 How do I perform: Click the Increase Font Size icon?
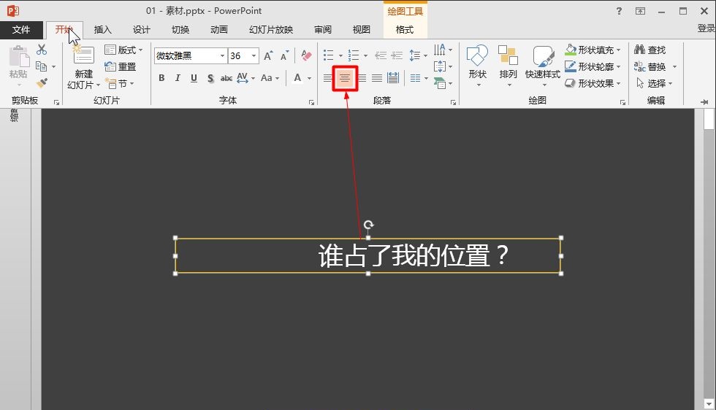coord(268,56)
